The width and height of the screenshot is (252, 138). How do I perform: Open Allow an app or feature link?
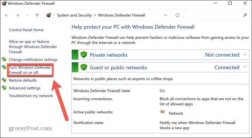click(33, 47)
